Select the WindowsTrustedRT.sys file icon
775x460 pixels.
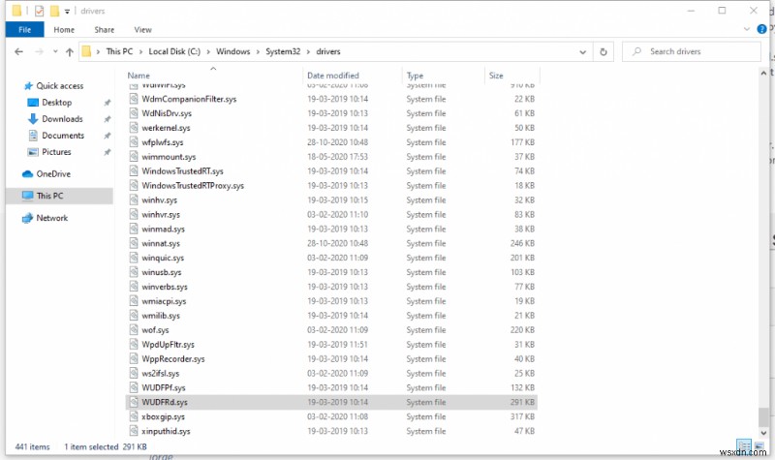coord(134,171)
